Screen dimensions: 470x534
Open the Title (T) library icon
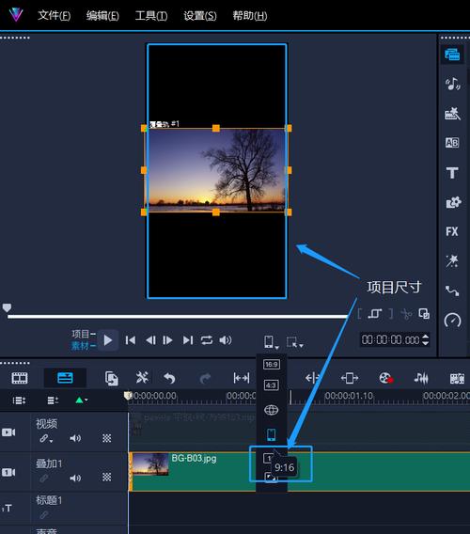[452, 173]
